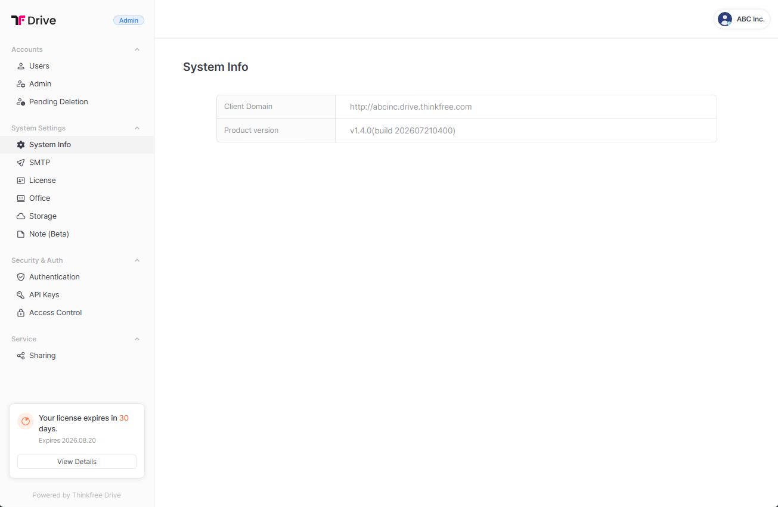The image size is (778, 507).
Task: Open the Users menu item
Action: (x=77, y=66)
